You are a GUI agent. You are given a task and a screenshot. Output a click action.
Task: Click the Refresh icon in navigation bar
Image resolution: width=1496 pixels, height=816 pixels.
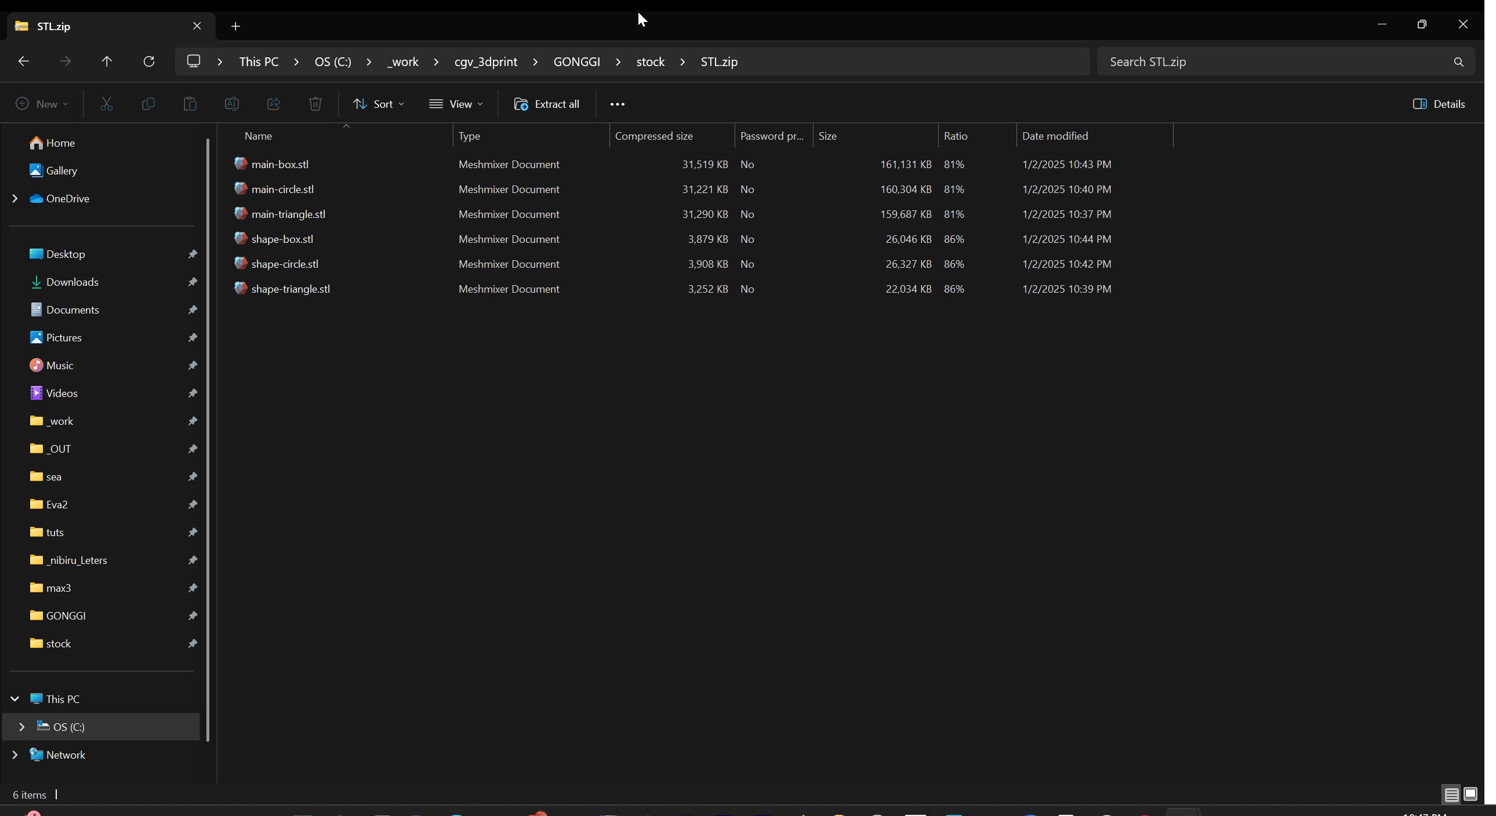(148, 61)
